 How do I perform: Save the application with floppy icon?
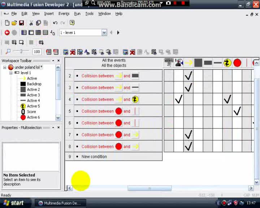point(22,23)
